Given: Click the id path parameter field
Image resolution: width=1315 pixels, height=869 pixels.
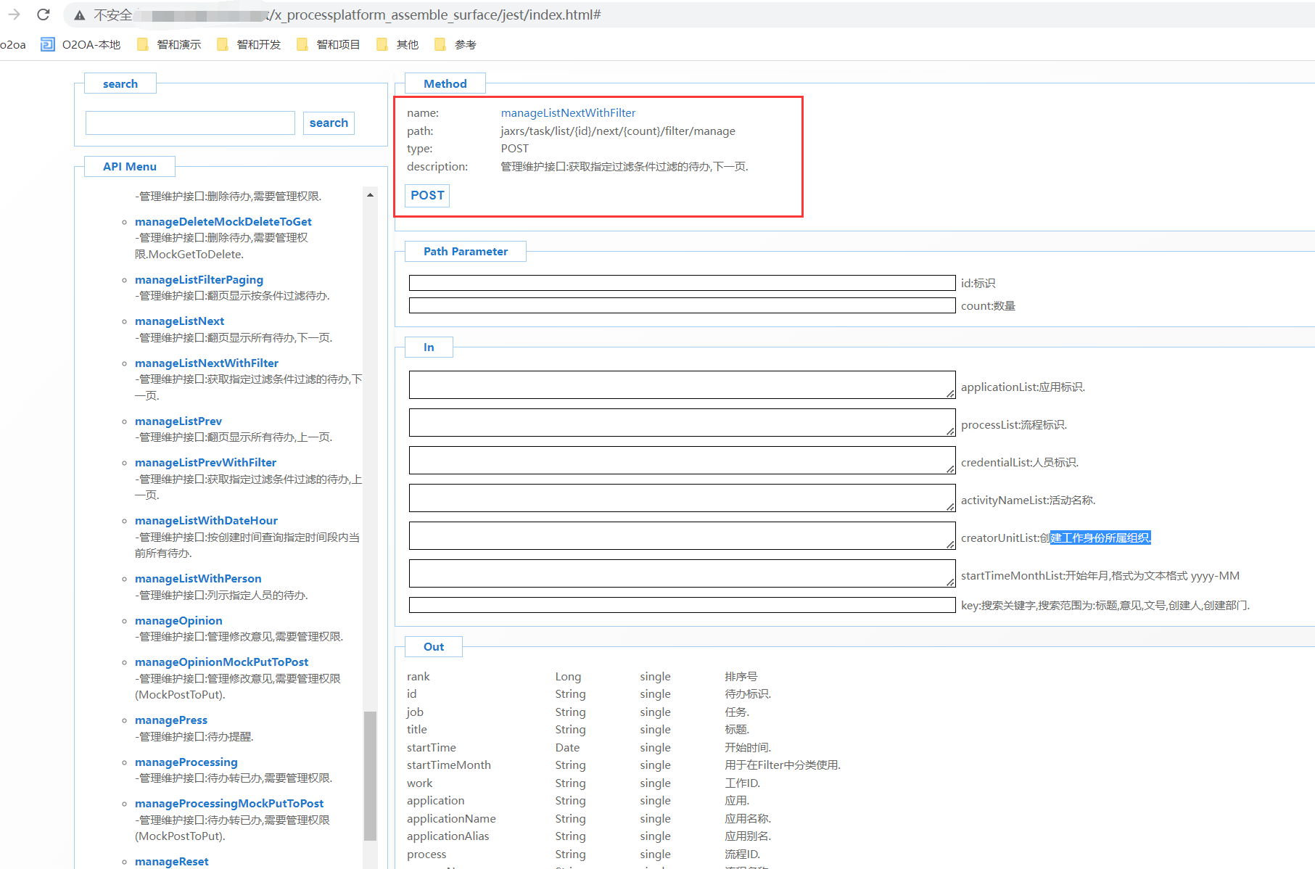Looking at the screenshot, I should point(682,283).
